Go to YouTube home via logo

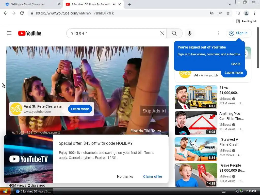30,33
